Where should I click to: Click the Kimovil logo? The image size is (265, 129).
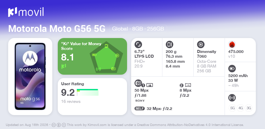(26, 12)
